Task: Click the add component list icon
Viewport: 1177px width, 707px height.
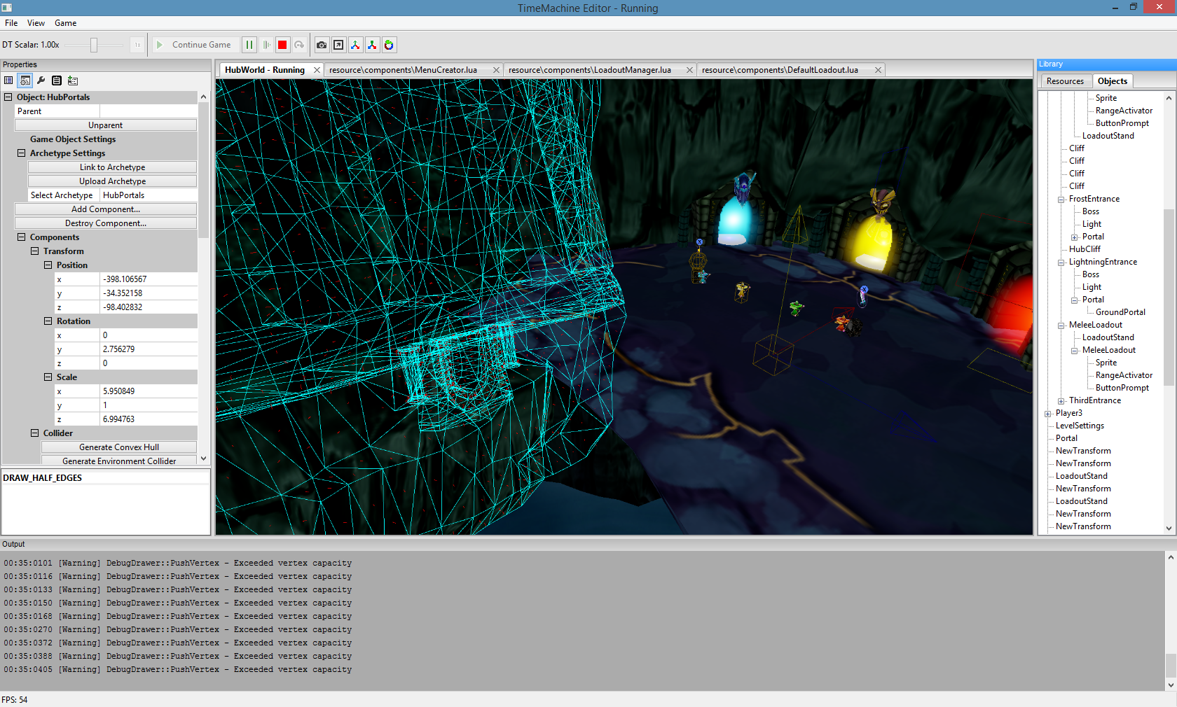Action: coord(73,80)
